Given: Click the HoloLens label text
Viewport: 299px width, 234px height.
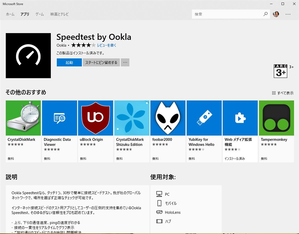Looking at the screenshot, I should pyautogui.click(x=173, y=212).
